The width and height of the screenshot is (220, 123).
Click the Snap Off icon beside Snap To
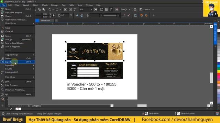(x=117, y=10)
